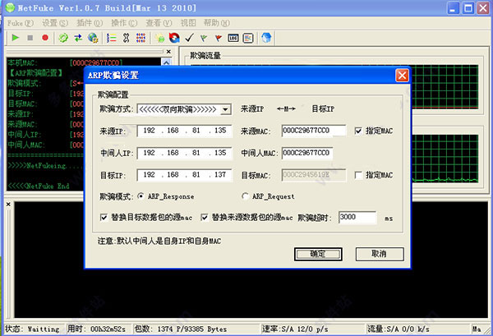Click the red-blue dot grid icon
493x336 pixels.
(141, 38)
